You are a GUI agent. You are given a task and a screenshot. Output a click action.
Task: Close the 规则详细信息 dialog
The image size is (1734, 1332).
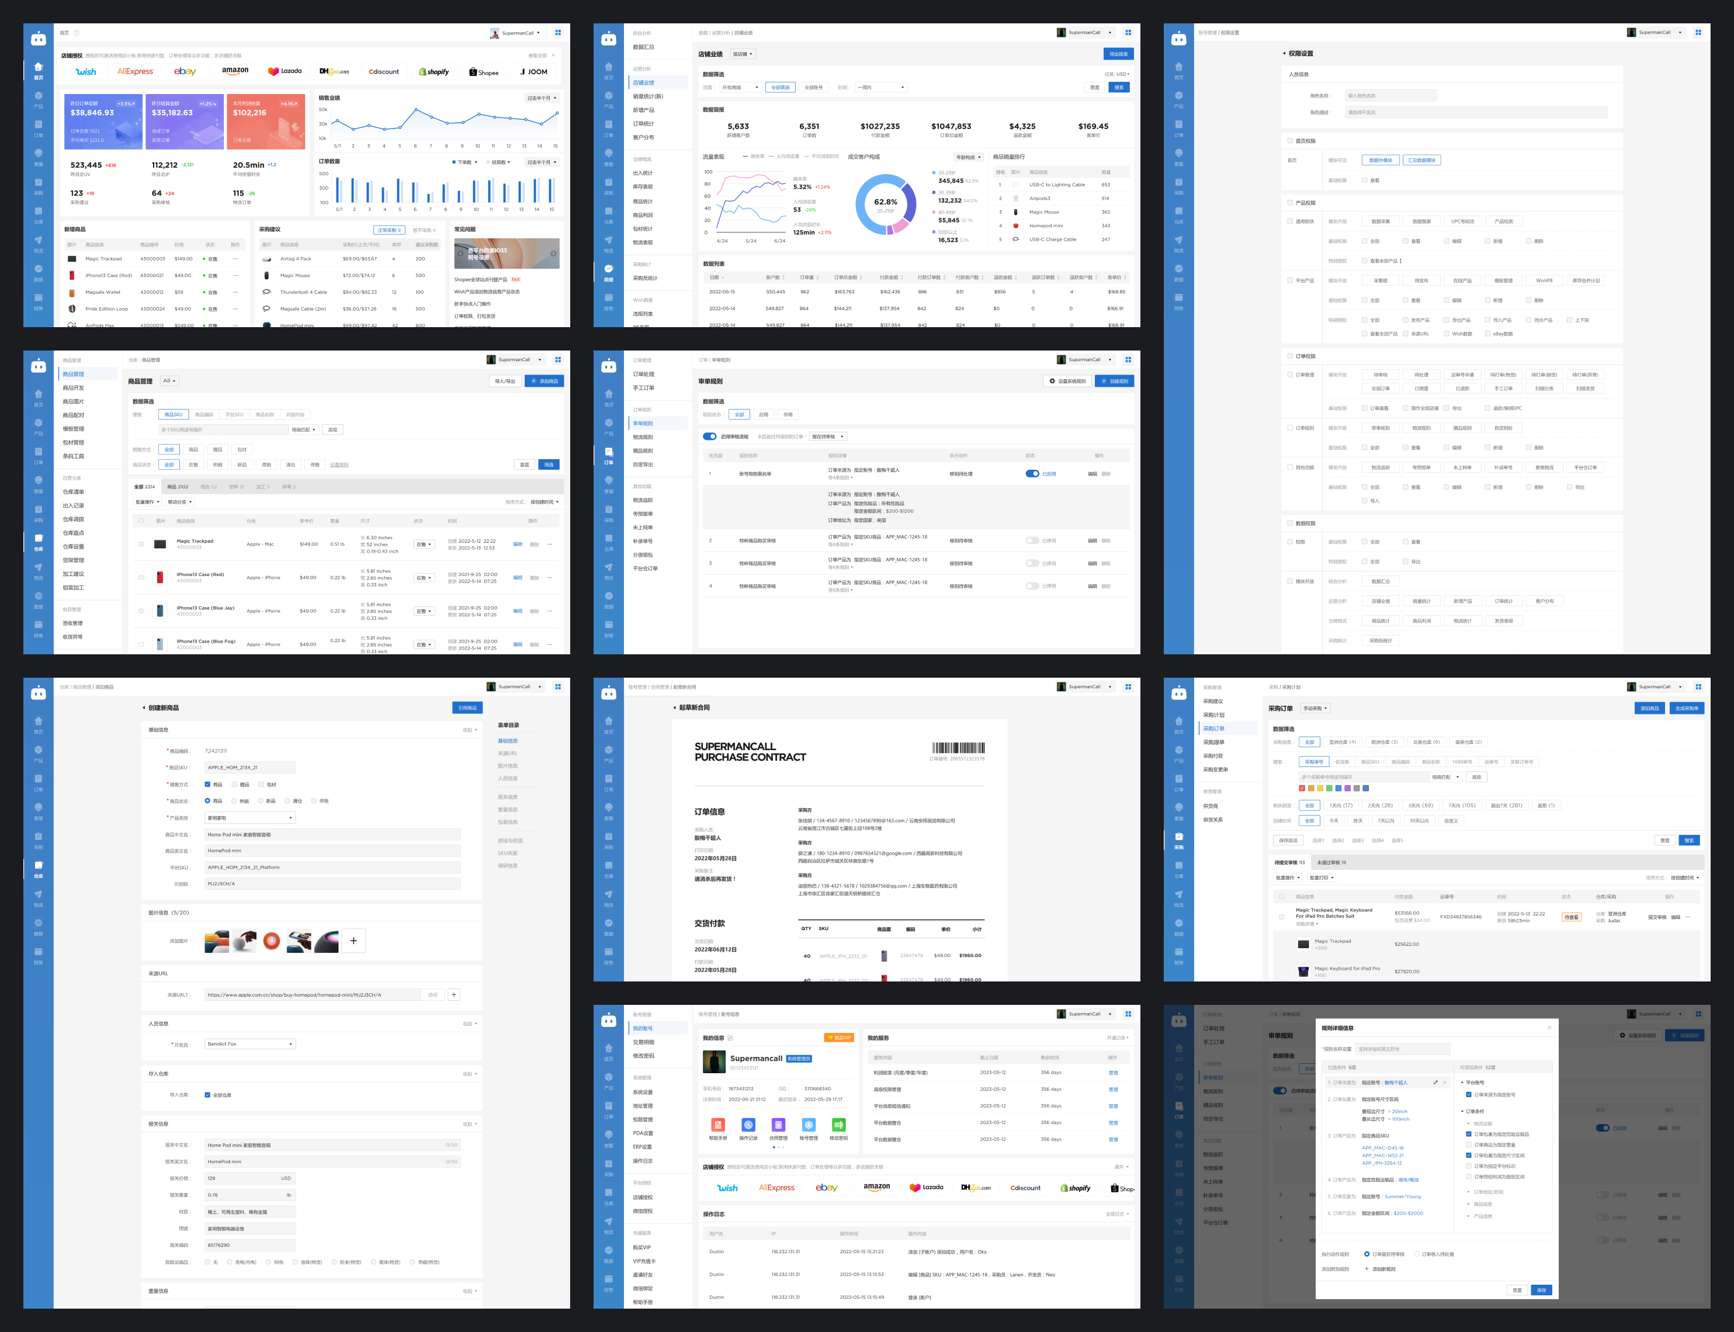click(x=1548, y=1028)
